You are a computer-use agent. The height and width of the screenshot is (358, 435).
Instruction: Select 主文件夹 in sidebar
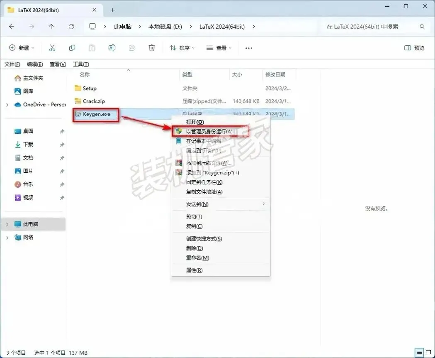33,78
